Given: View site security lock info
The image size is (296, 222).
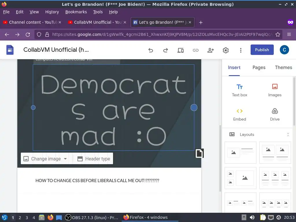Looking at the screenshot, I should click(47, 34).
